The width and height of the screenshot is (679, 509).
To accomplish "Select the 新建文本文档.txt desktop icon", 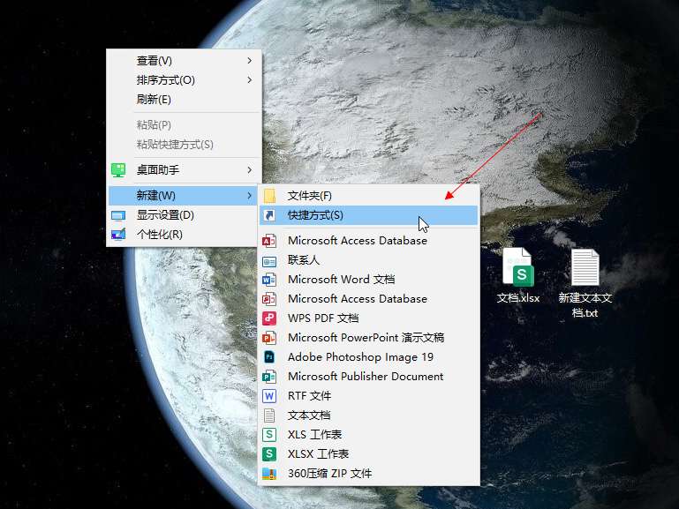I will pos(585,267).
